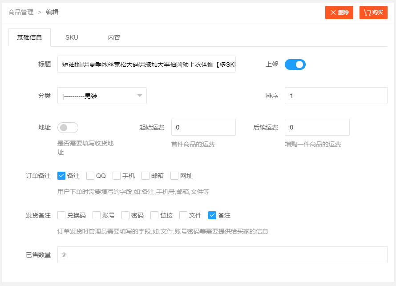Image resolution: width=396 pixels, height=286 pixels.
Task: Enable the 邮箱 email checkbox
Action: click(x=145, y=176)
